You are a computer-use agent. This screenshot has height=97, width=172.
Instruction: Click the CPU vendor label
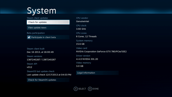(x=82, y=18)
